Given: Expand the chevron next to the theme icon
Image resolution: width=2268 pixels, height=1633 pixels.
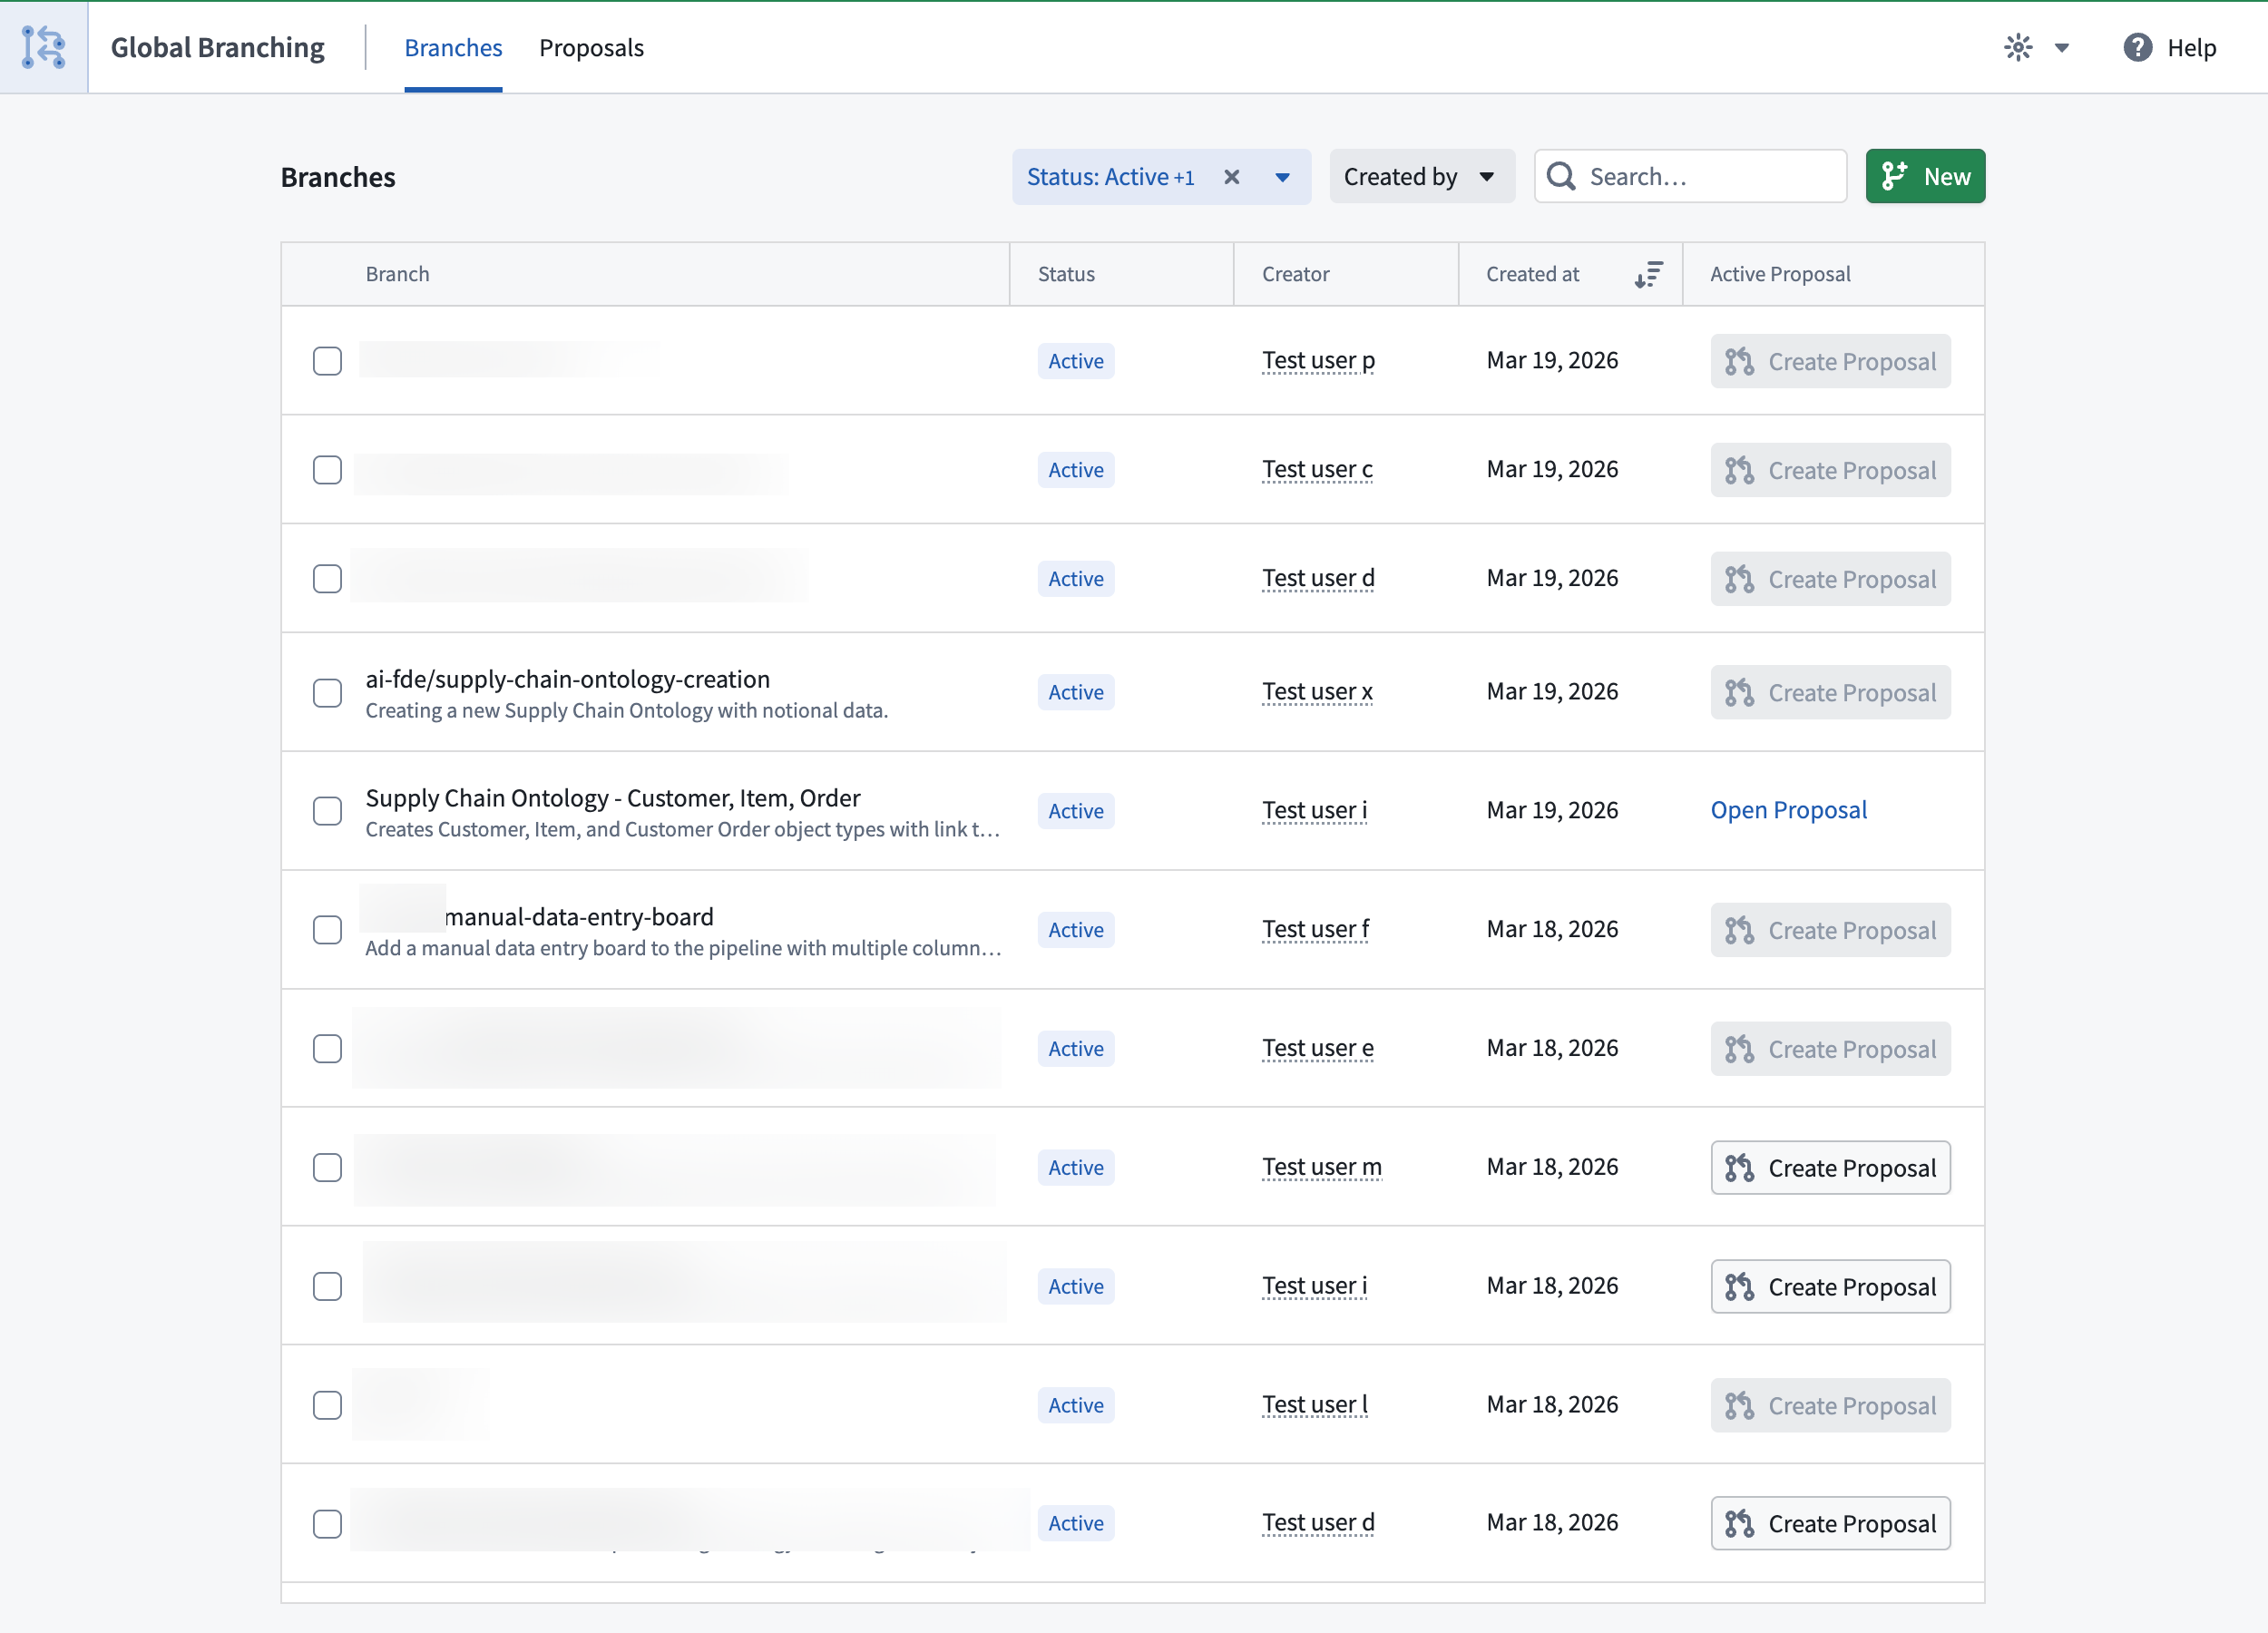Looking at the screenshot, I should (2061, 47).
